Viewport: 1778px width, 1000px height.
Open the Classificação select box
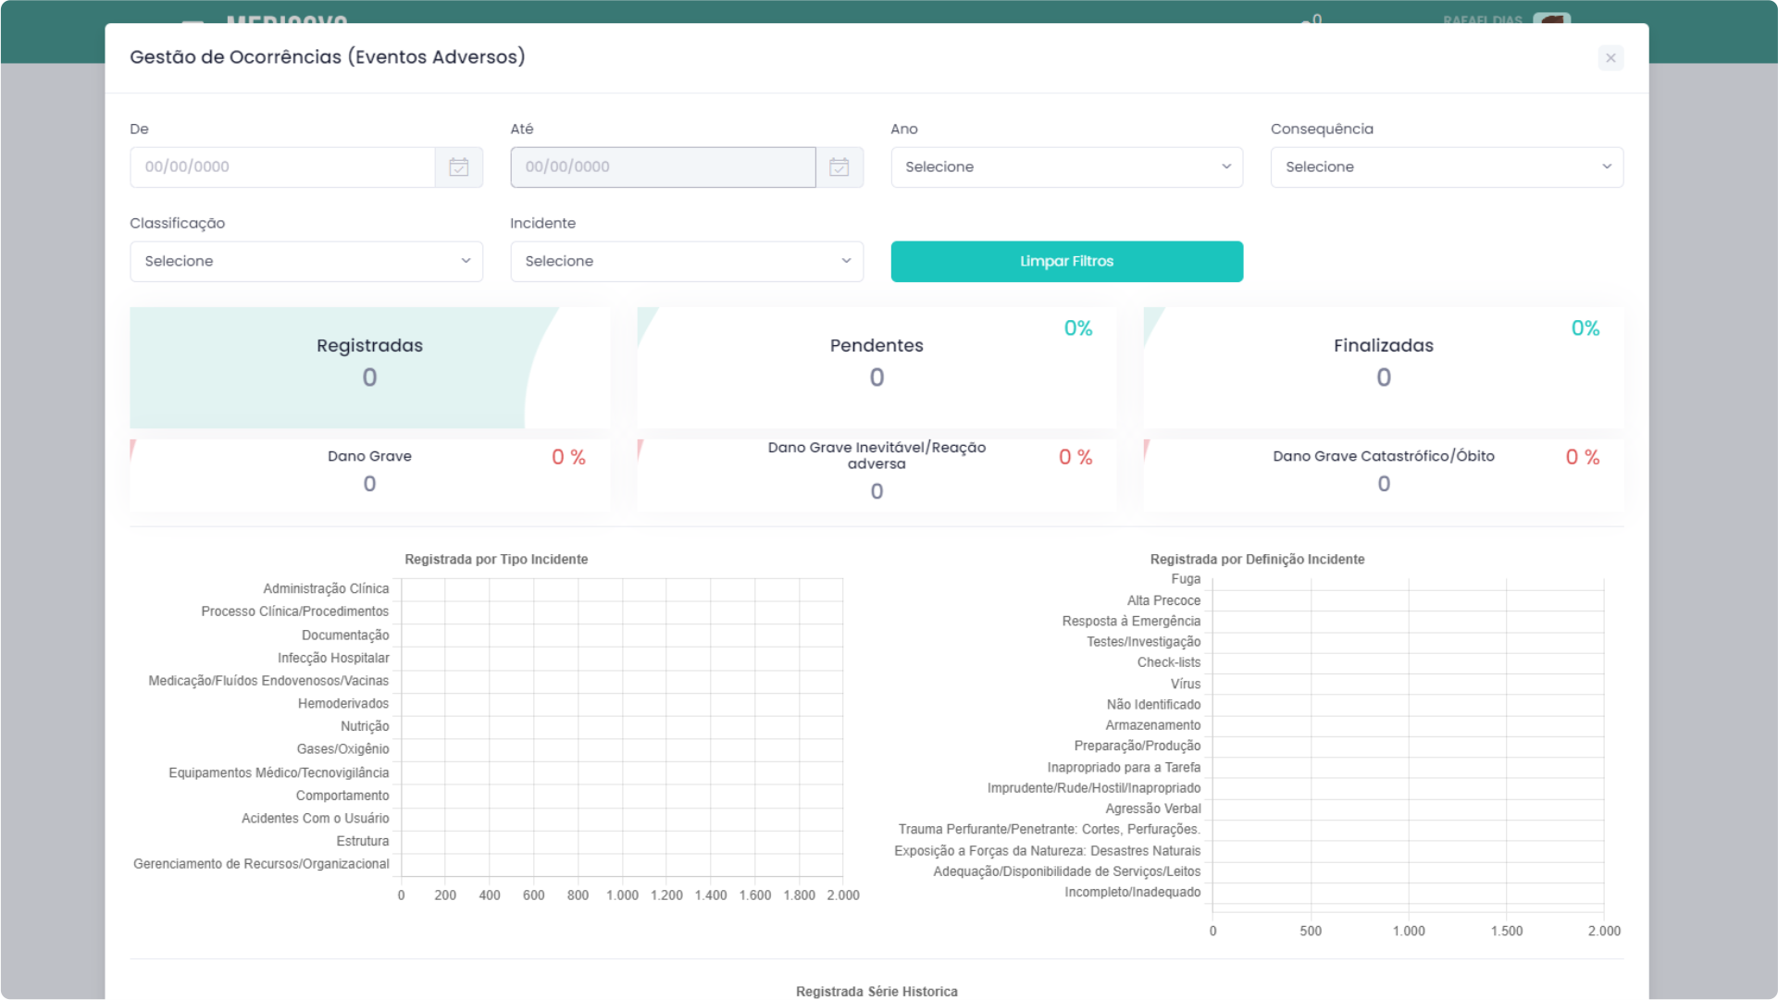click(306, 262)
